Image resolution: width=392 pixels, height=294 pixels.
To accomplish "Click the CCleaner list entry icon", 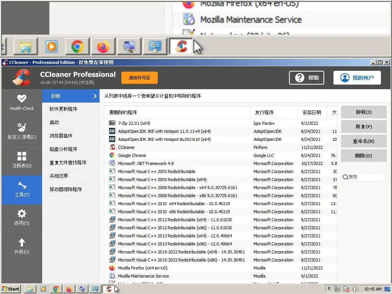I will pos(112,147).
